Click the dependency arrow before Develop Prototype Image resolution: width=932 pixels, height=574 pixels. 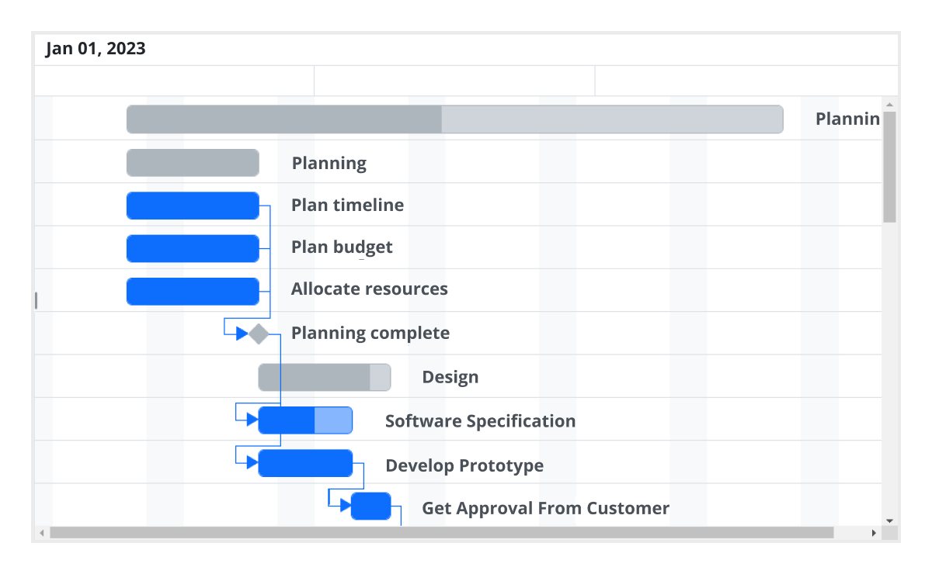250,463
